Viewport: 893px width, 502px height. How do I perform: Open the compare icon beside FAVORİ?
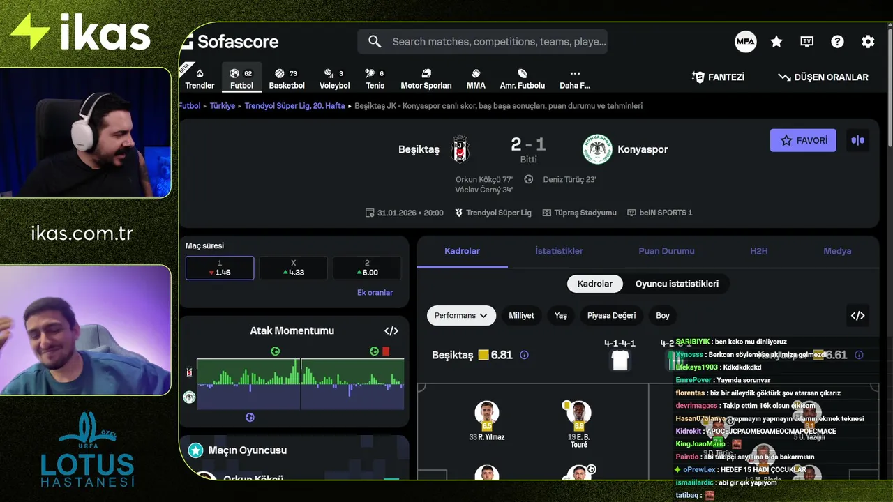pyautogui.click(x=858, y=140)
